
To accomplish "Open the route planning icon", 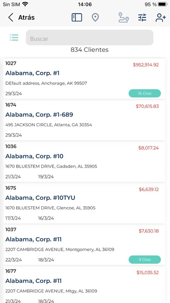I will click(x=124, y=17).
